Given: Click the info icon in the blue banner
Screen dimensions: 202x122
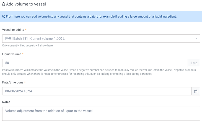Looking at the screenshot, I should (x=4, y=17).
